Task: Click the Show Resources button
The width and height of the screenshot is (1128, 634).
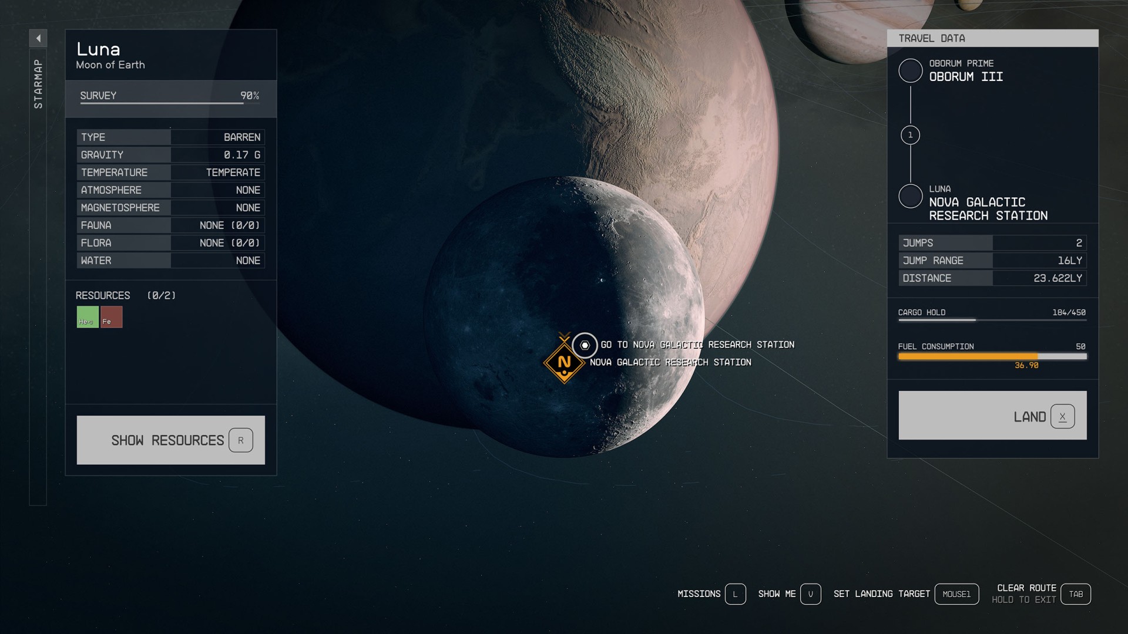Action: point(170,440)
